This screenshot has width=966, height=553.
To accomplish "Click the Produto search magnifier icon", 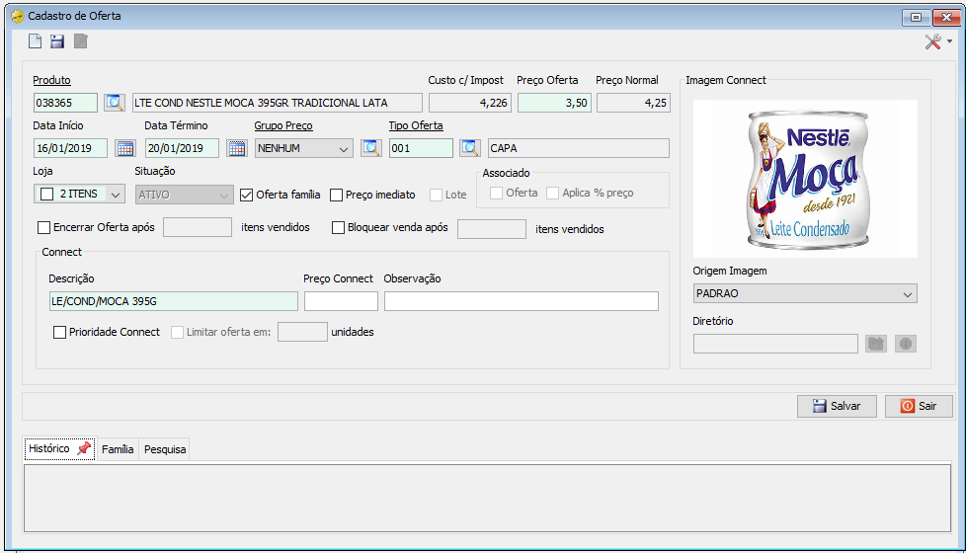I will [114, 103].
